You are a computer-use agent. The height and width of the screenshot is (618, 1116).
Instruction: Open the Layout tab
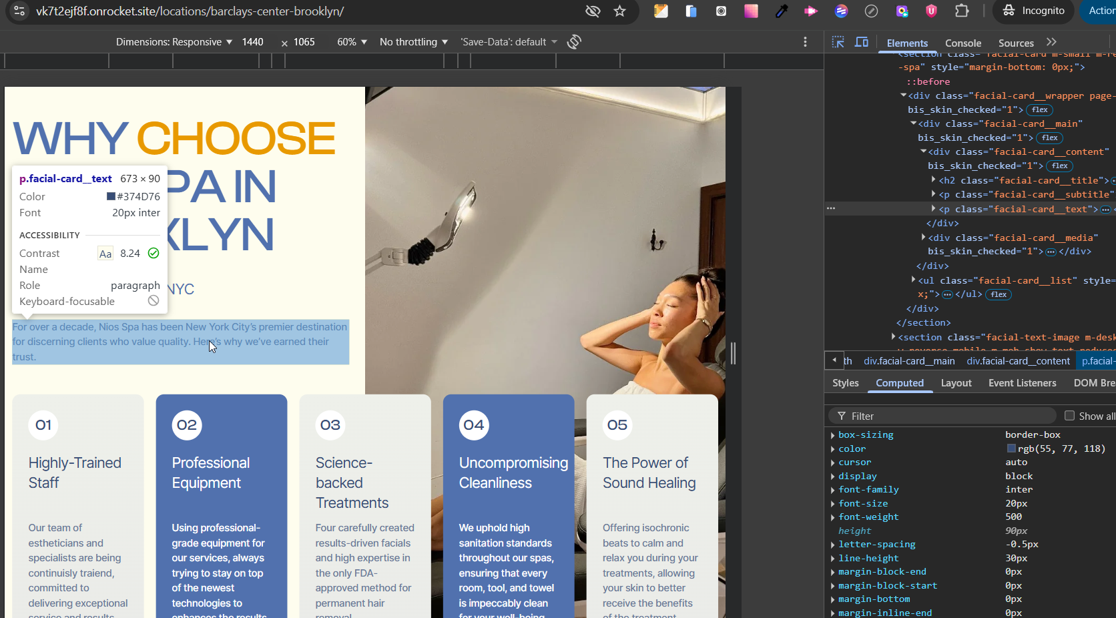tap(956, 383)
